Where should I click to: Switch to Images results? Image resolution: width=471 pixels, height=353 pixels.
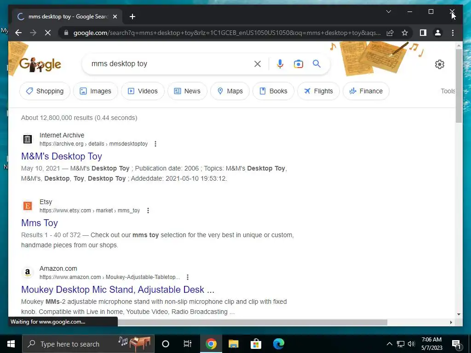(x=96, y=91)
